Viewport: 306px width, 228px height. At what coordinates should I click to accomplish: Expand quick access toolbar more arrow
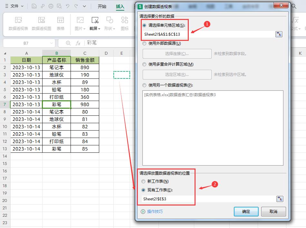(x=84, y=6)
